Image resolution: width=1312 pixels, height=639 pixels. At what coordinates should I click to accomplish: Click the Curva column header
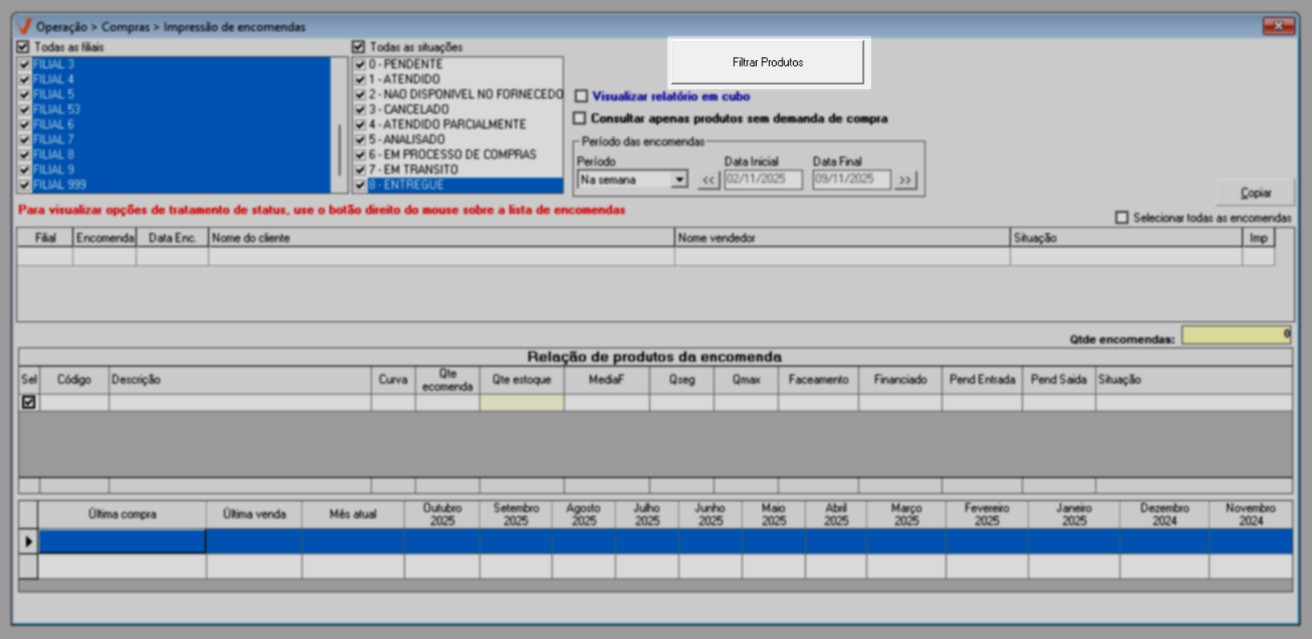pyautogui.click(x=393, y=380)
